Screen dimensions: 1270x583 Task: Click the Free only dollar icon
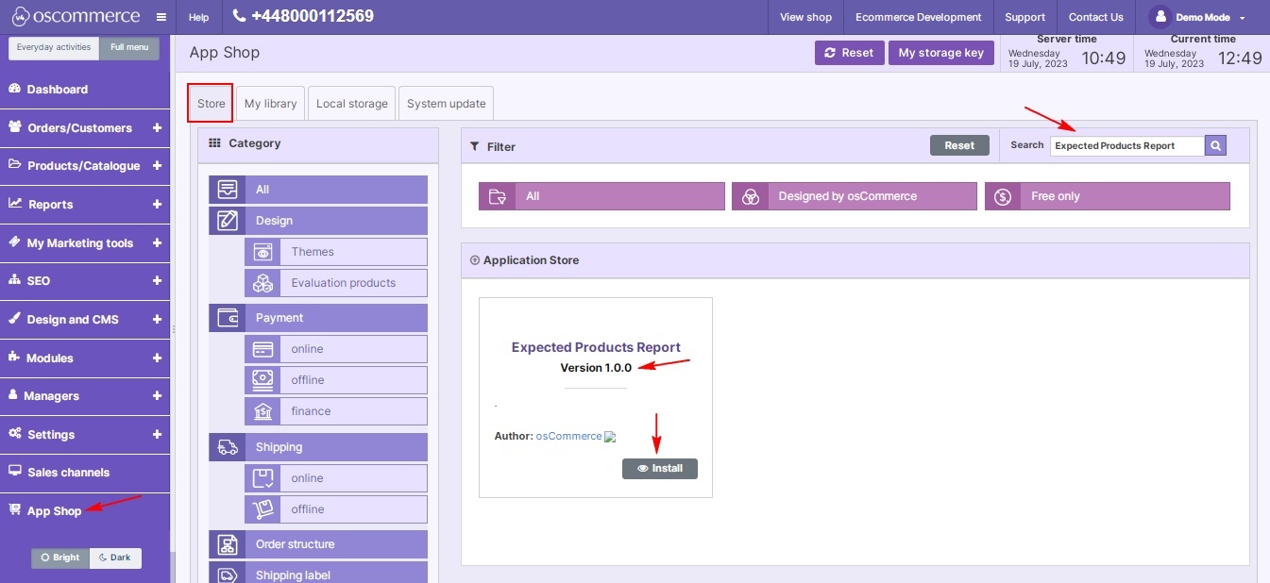tap(1003, 196)
